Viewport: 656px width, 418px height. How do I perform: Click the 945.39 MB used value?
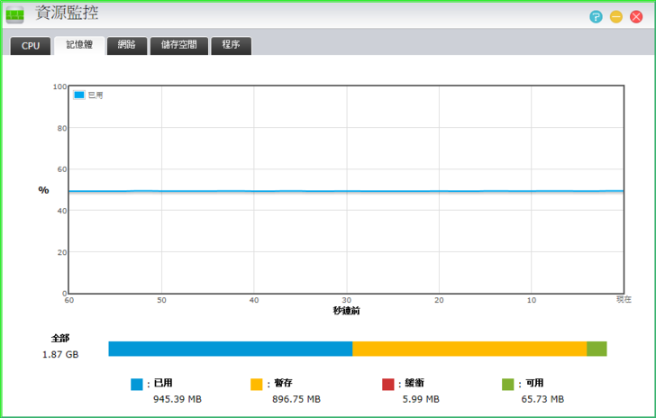tap(177, 399)
